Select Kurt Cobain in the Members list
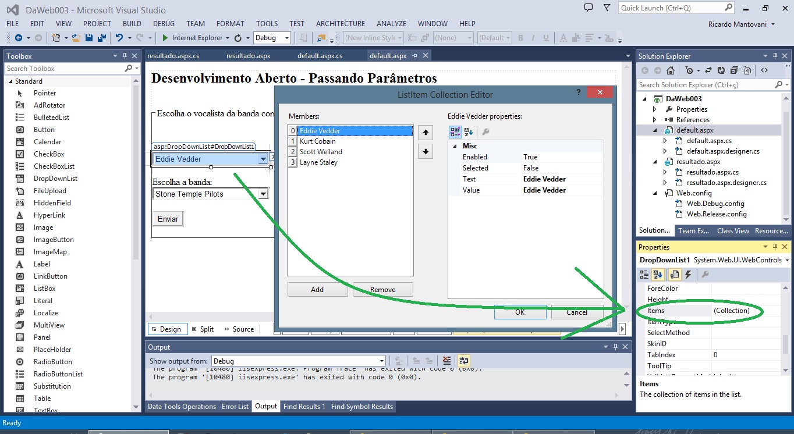 tap(317, 141)
